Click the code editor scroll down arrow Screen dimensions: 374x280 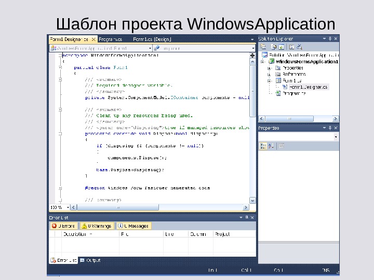click(x=252, y=201)
